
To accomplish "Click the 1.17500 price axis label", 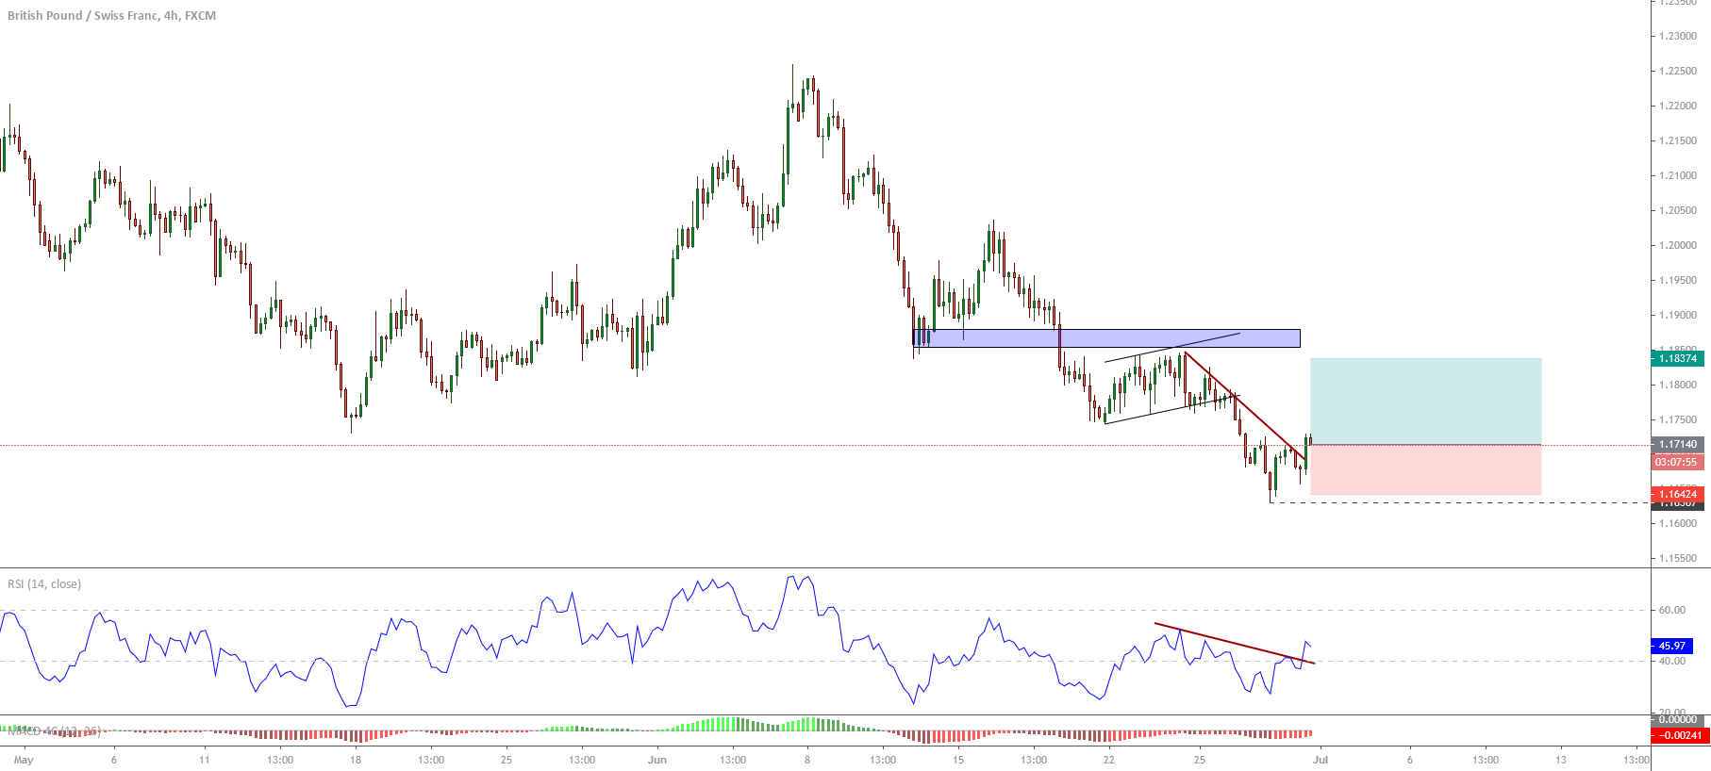I will coord(1678,419).
